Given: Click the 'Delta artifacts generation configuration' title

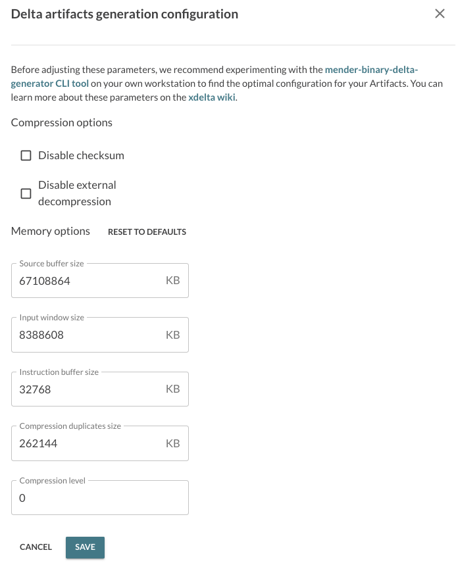Looking at the screenshot, I should pyautogui.click(x=124, y=14).
